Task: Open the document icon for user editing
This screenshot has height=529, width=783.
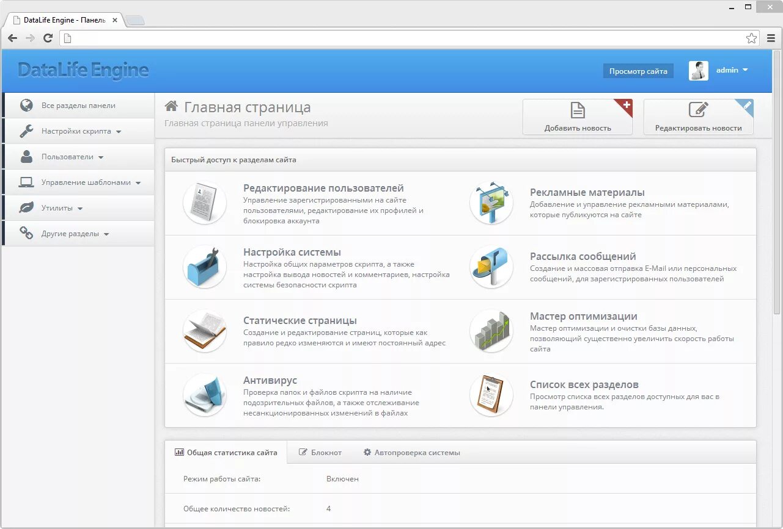Action: 205,203
